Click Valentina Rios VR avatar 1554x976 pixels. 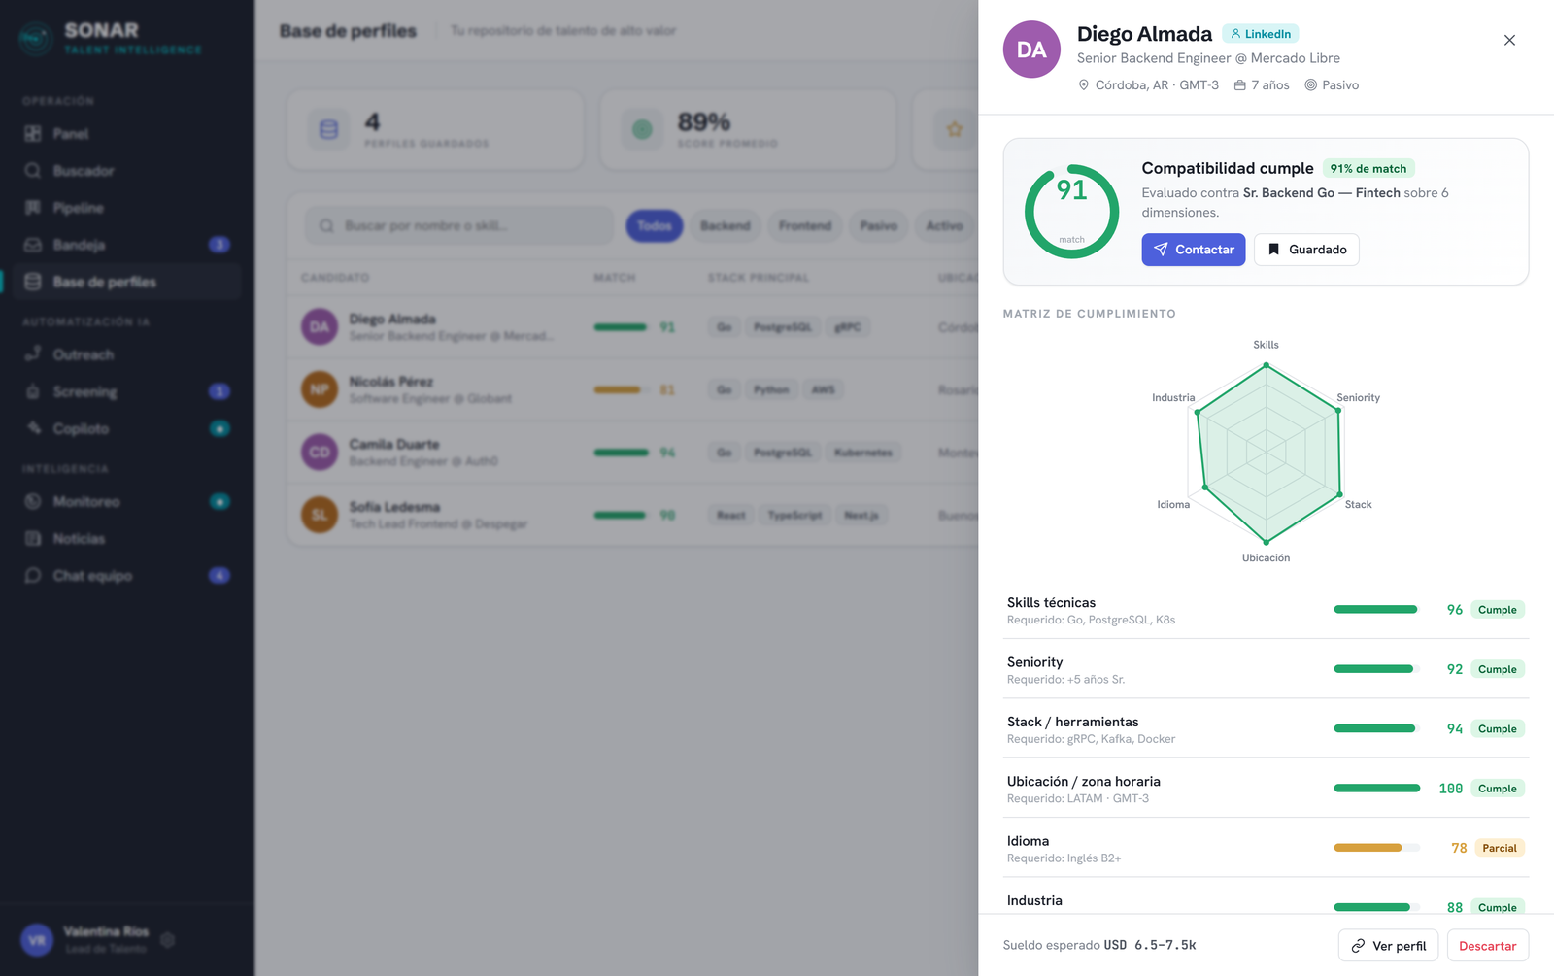point(37,940)
